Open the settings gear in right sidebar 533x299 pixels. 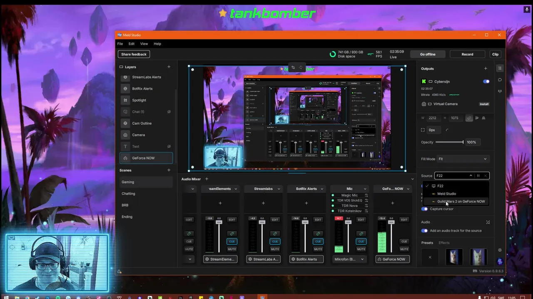click(500, 250)
